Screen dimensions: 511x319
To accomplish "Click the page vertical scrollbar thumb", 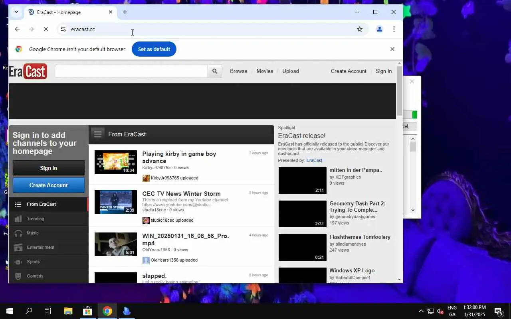I will pyautogui.click(x=399, y=92).
